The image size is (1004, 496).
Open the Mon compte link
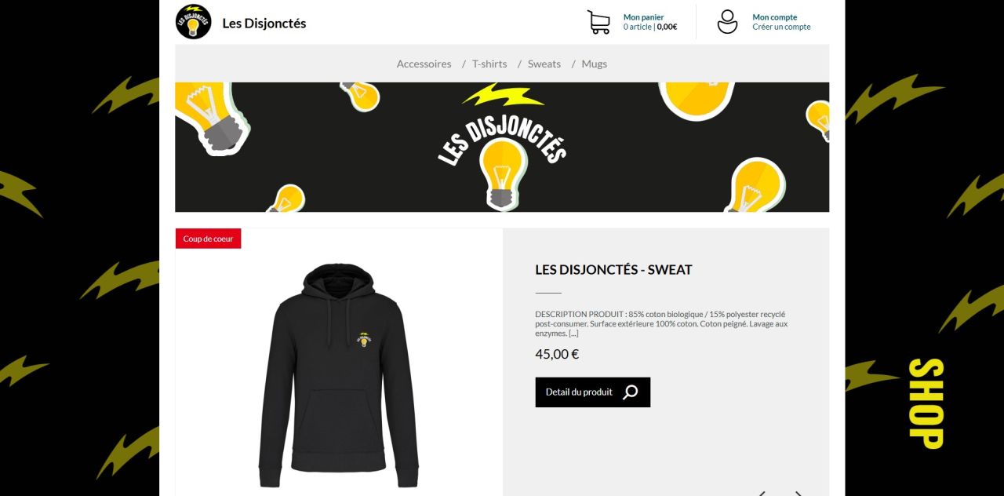click(775, 17)
